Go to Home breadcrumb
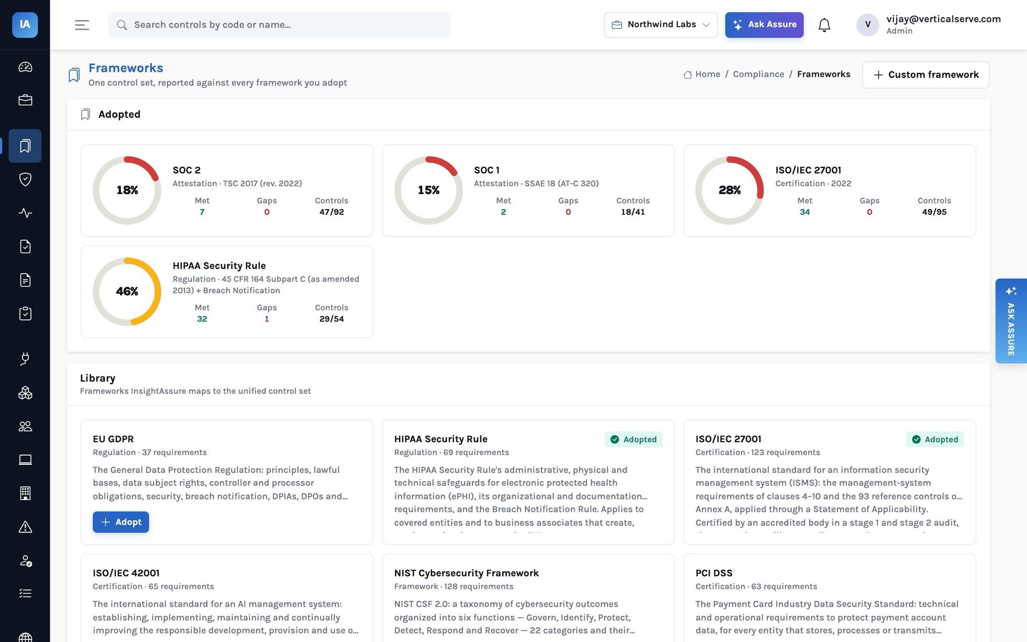The width and height of the screenshot is (1027, 642). click(x=702, y=74)
